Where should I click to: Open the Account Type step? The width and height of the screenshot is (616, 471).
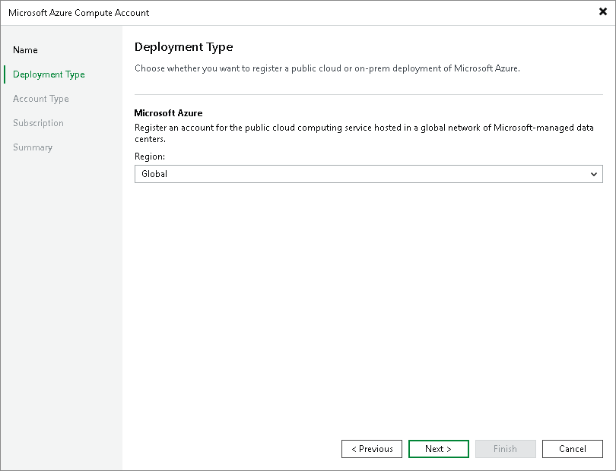(x=41, y=99)
